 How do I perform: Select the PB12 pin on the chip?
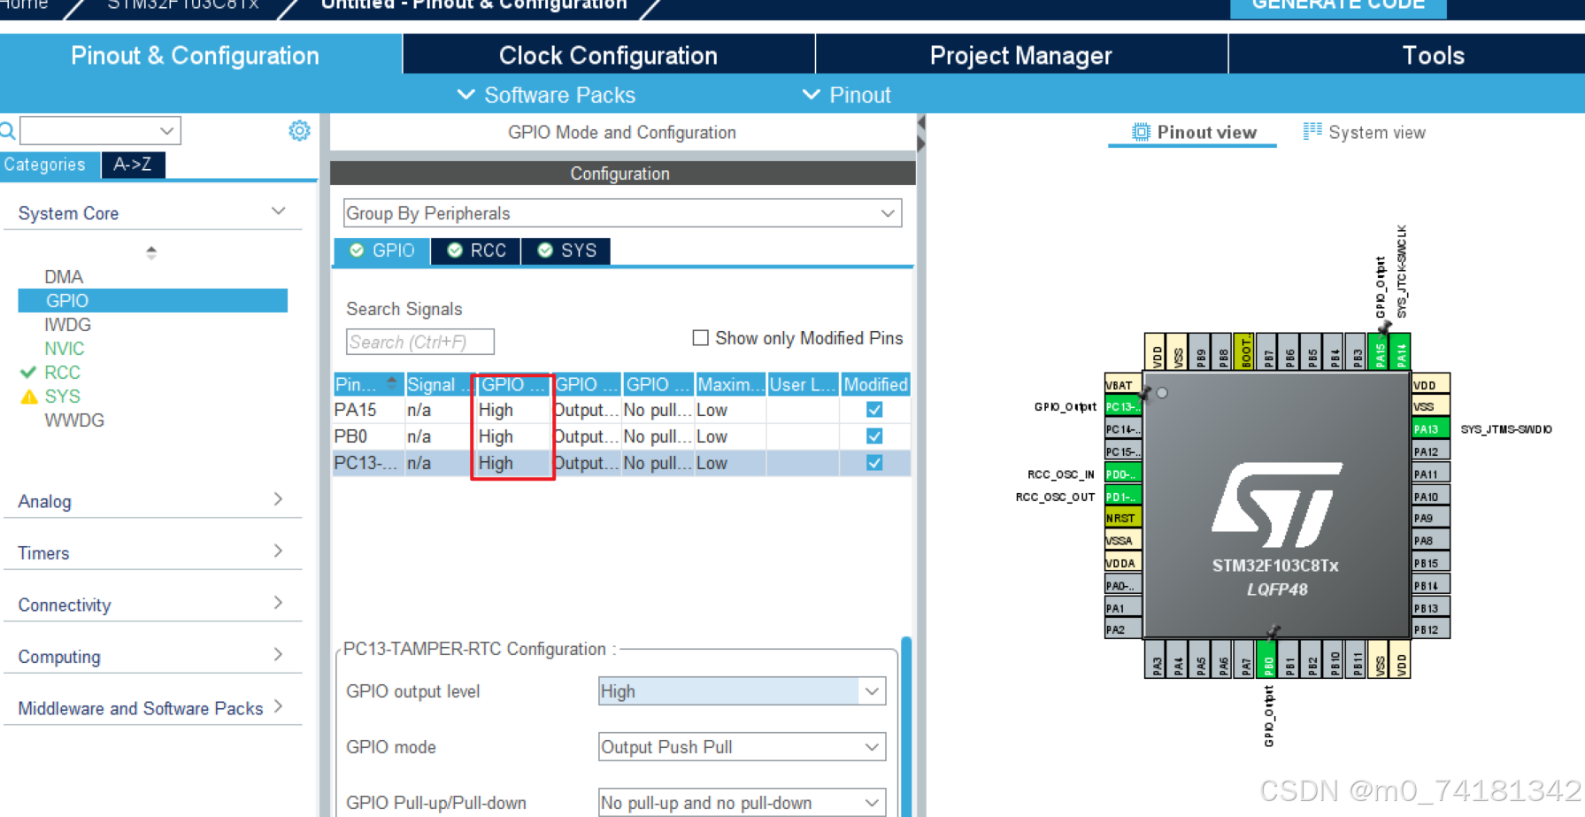coord(1430,629)
